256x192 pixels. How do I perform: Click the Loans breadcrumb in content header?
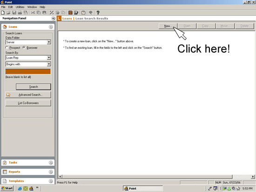(x=67, y=19)
